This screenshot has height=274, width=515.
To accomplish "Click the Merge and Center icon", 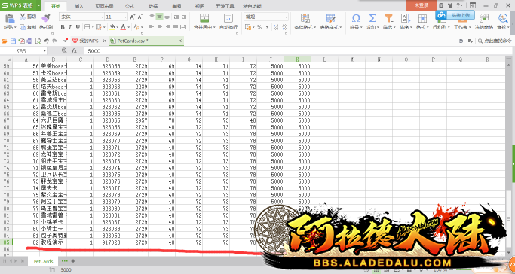I will pyautogui.click(x=204, y=18).
